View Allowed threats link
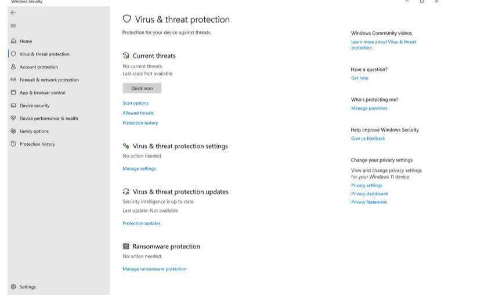Image resolution: width=477 pixels, height=301 pixels. [138, 113]
